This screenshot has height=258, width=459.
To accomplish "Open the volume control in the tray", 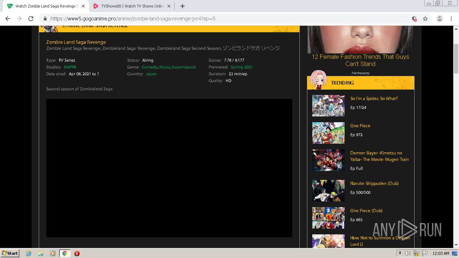I will click(408, 253).
